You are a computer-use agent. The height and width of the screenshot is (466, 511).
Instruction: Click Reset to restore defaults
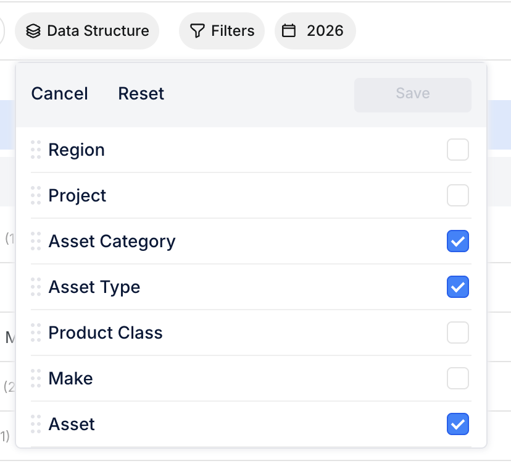tap(141, 93)
